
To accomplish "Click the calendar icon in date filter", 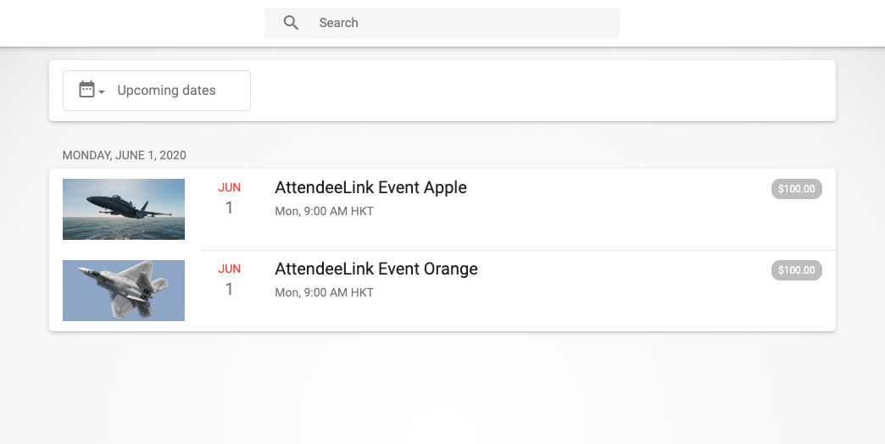I will pos(86,89).
